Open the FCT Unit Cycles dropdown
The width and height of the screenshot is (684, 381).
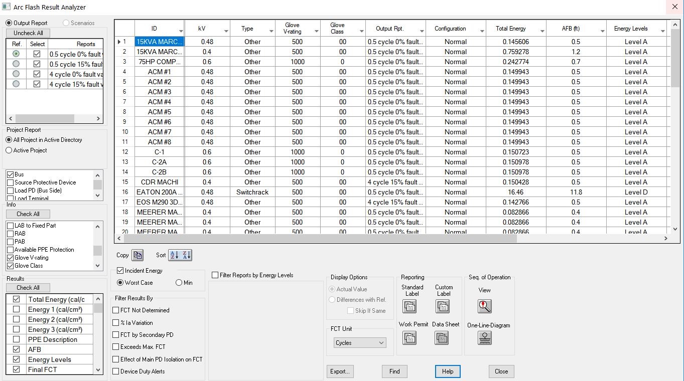click(x=360, y=343)
